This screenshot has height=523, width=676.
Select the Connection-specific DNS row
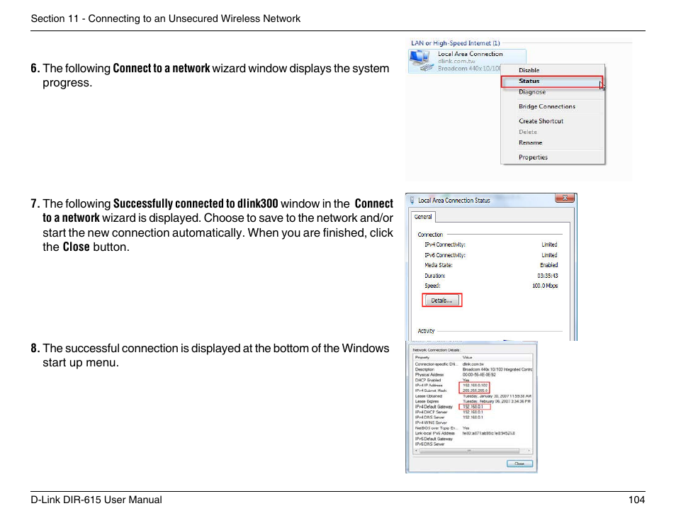473,364
